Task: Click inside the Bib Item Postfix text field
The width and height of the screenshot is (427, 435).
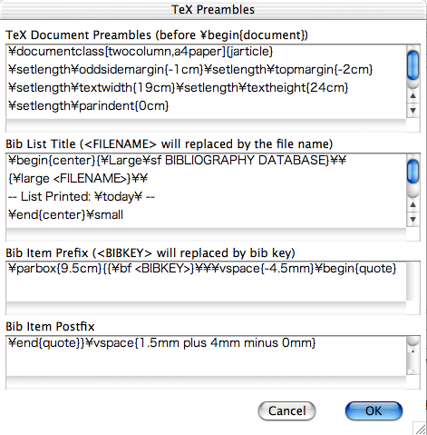Action: coord(206,356)
